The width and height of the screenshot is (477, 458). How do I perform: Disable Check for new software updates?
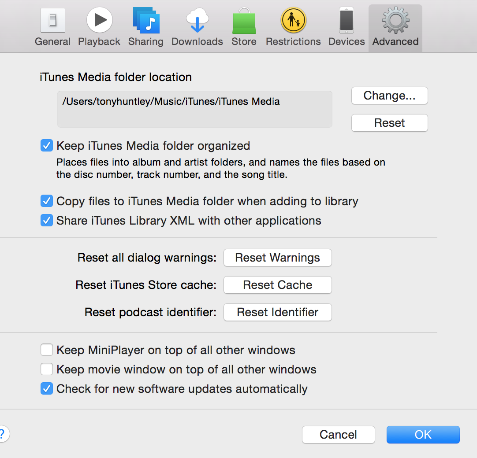click(x=47, y=389)
